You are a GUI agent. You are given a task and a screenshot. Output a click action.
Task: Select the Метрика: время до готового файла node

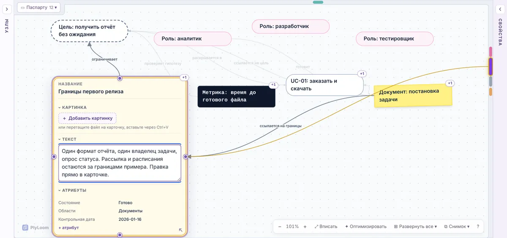(x=237, y=96)
